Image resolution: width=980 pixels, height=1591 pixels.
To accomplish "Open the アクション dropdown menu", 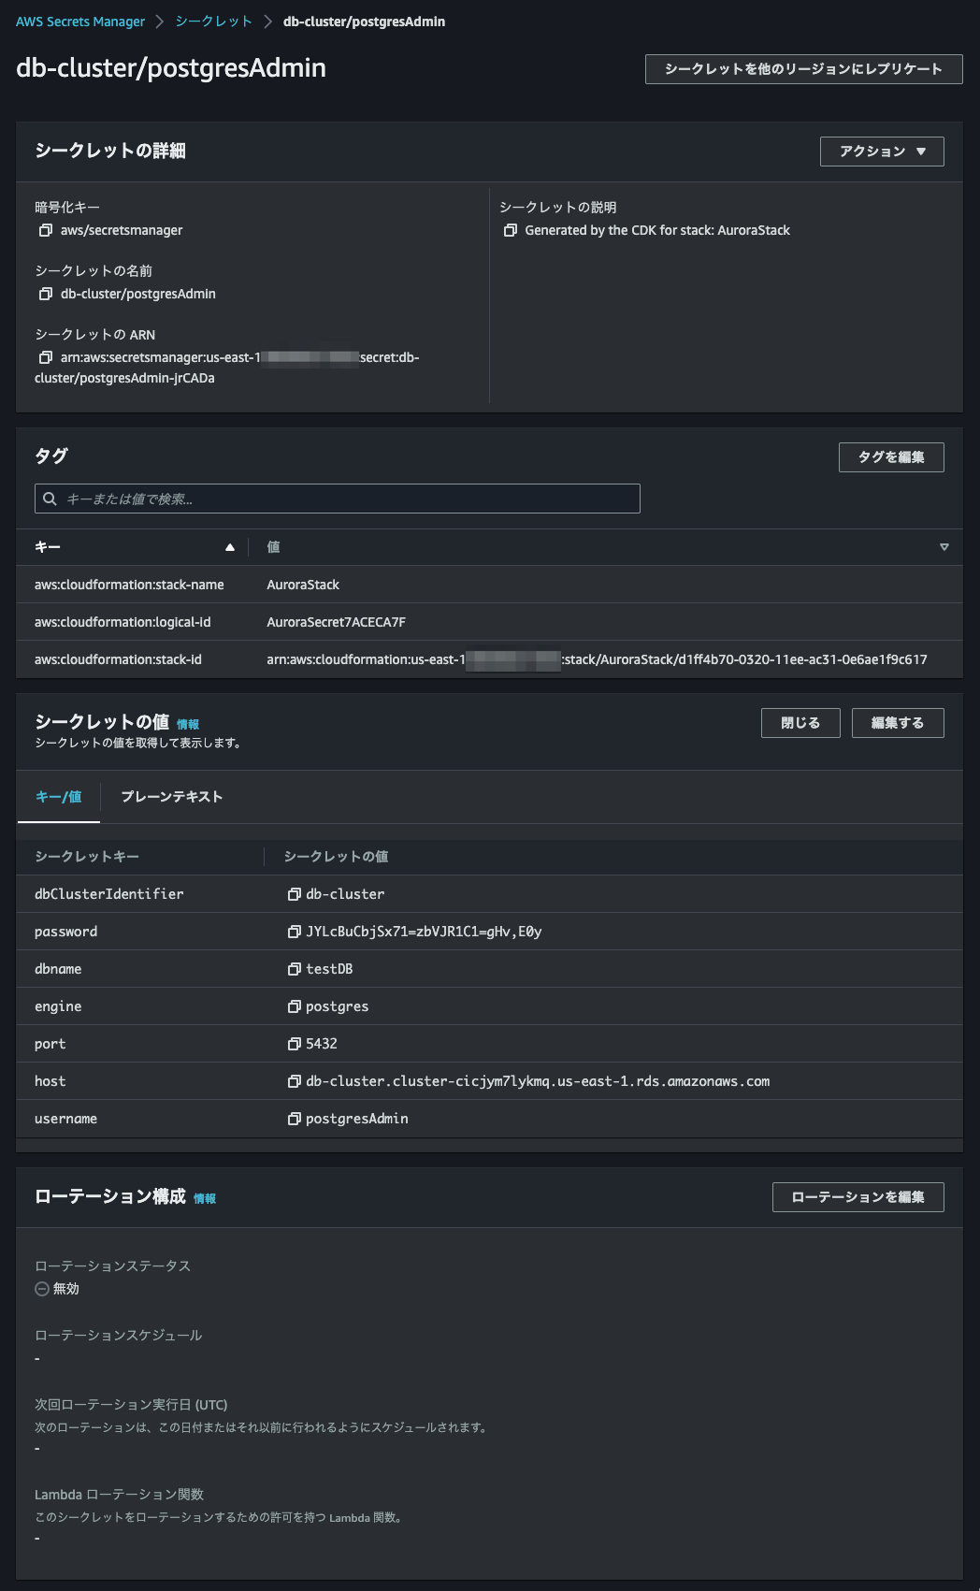I will (x=881, y=151).
